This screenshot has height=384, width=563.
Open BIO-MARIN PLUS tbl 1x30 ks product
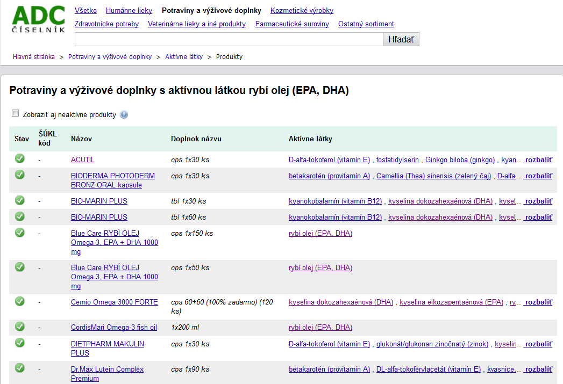tap(99, 201)
